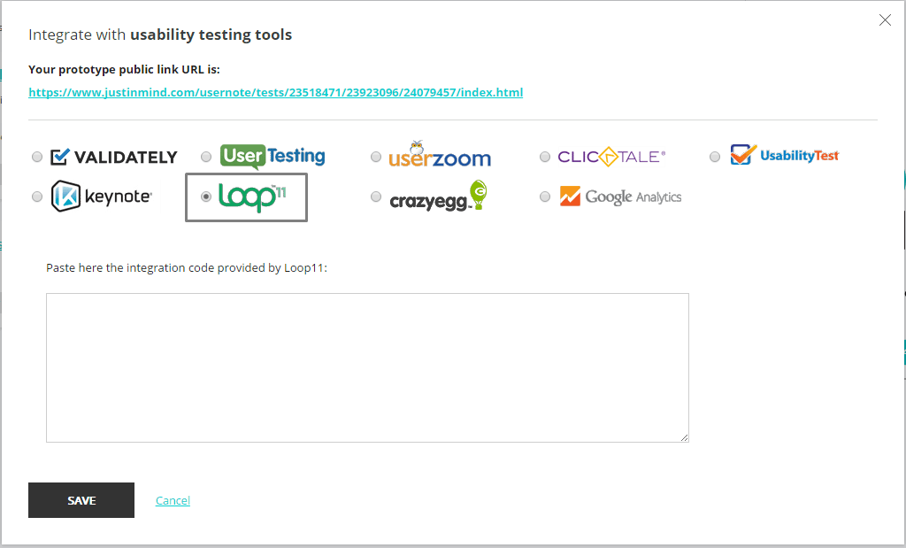
Task: Select the Keynote radio button
Action: (37, 197)
